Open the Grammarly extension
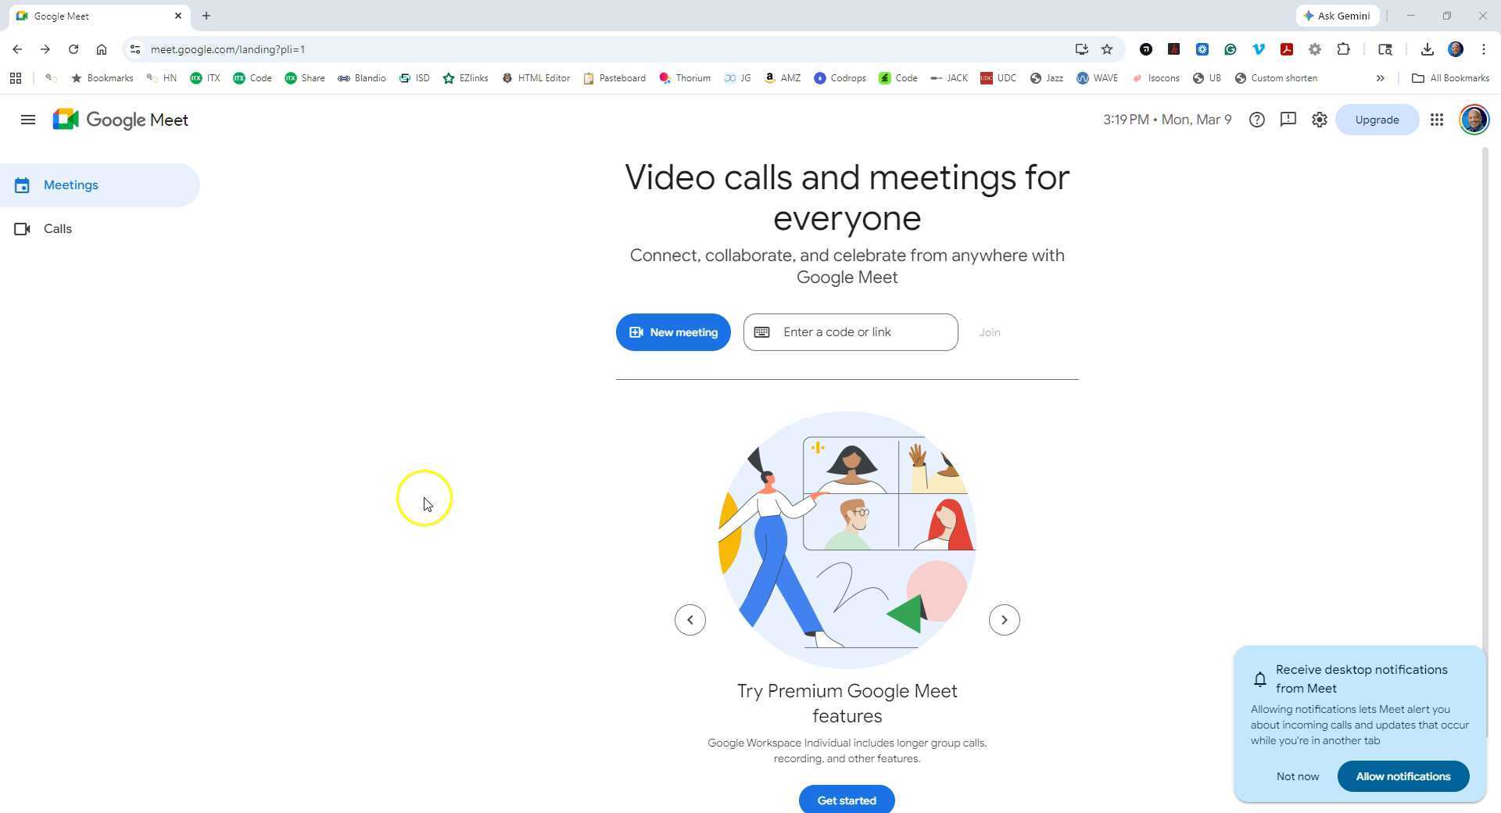The image size is (1501, 813). click(x=1230, y=49)
